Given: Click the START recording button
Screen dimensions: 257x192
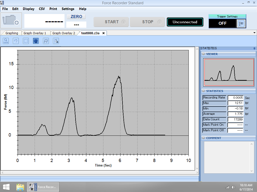Looking at the screenshot, I should [x=111, y=22].
